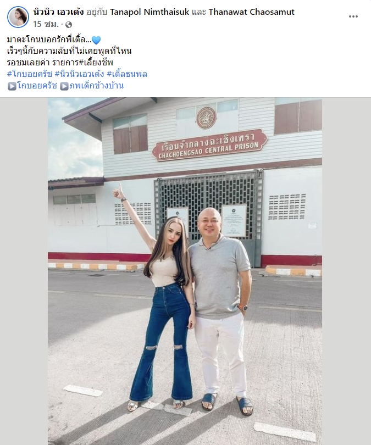Viewport: 371px width, 445px height.
Task: Open the hashtag #โกบอยครัช
Action: tap(30, 74)
